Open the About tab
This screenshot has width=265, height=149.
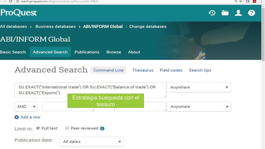[x=134, y=52]
